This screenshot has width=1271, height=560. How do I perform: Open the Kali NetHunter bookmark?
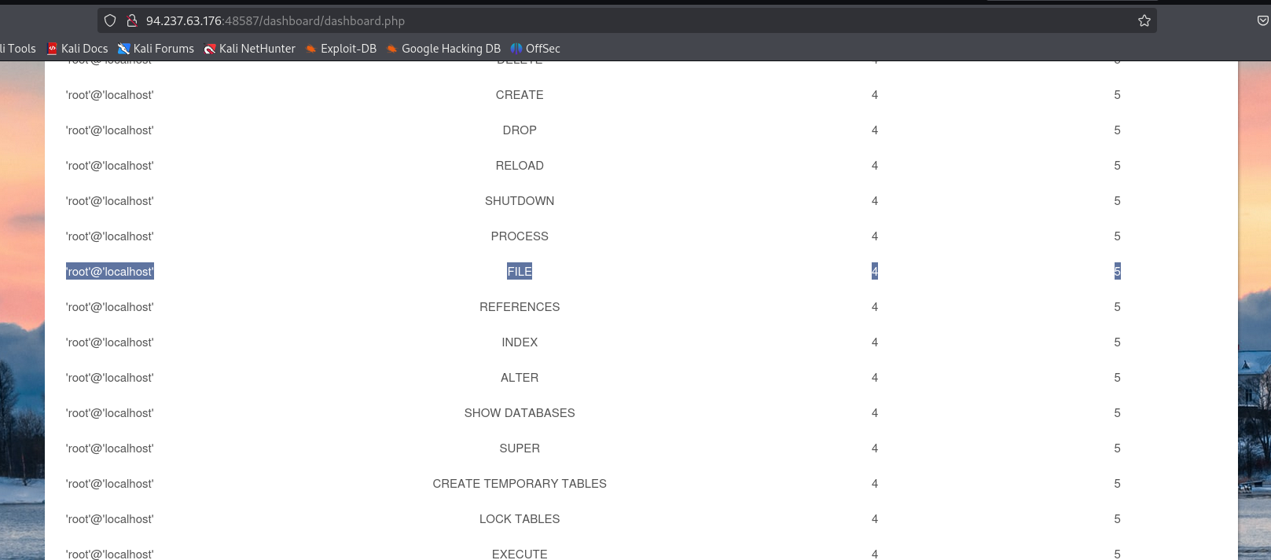pyautogui.click(x=250, y=49)
